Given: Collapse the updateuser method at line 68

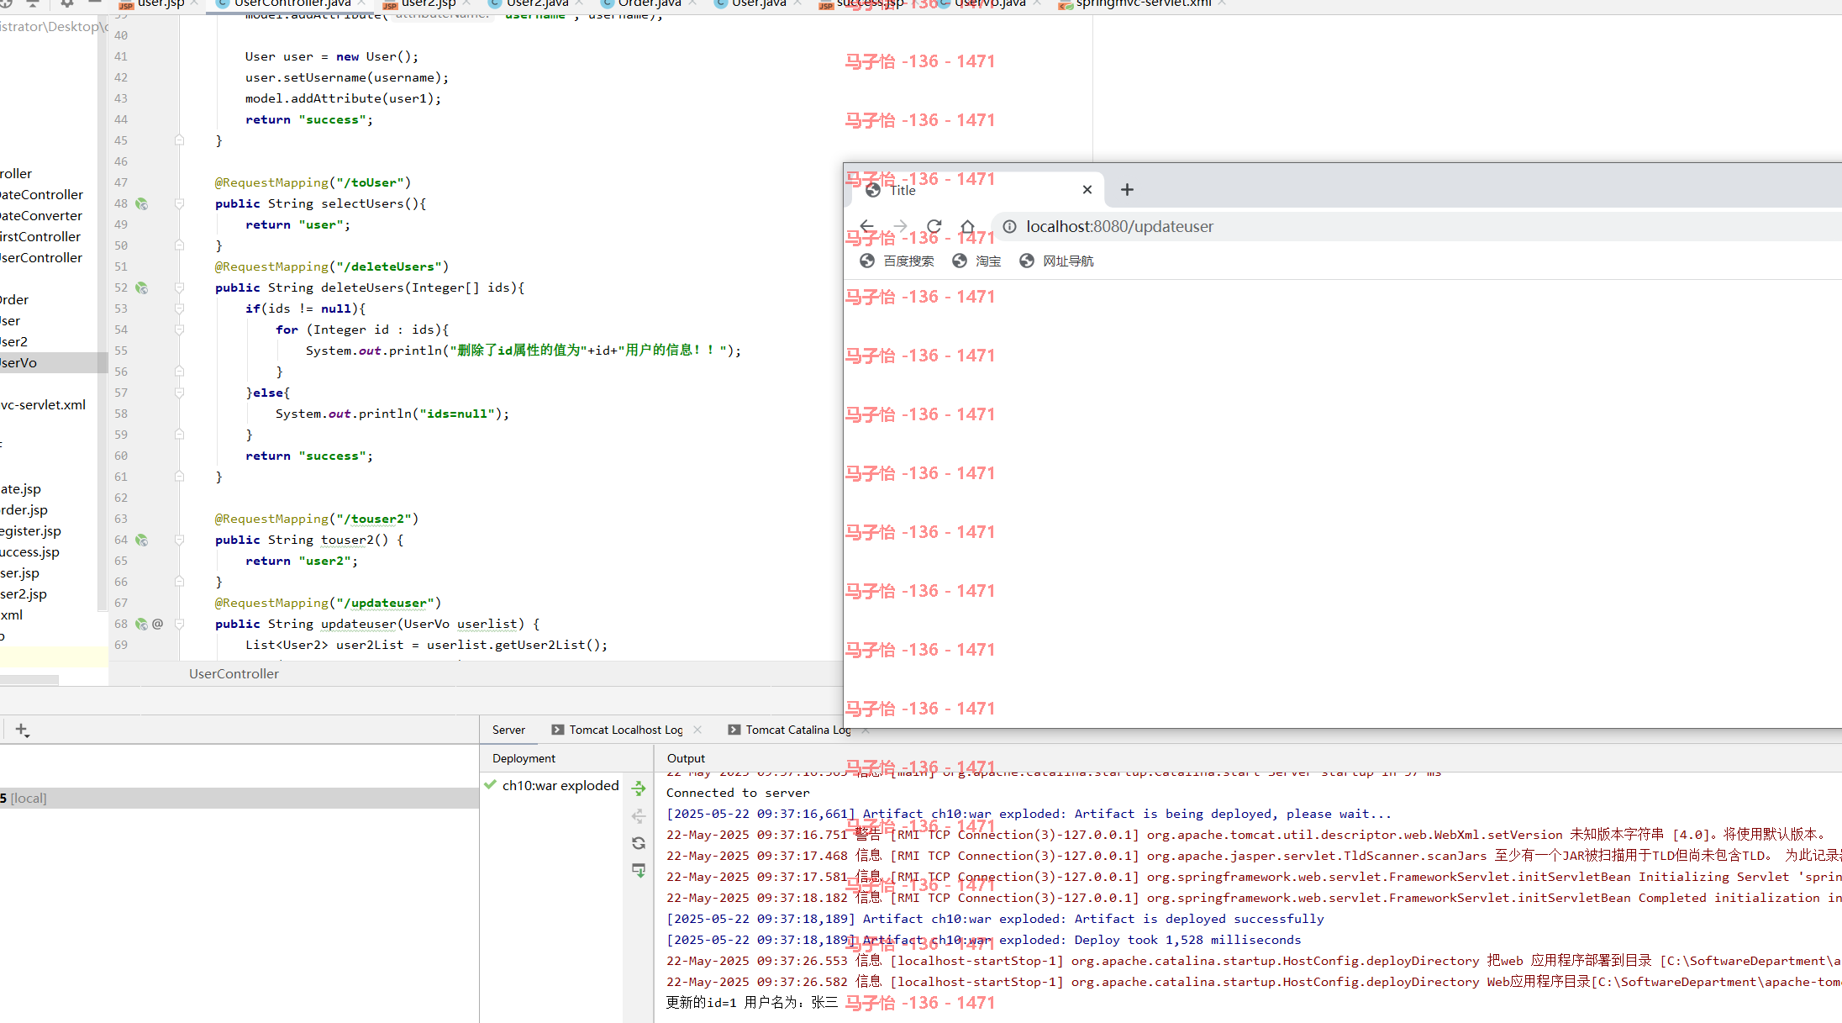Looking at the screenshot, I should tap(179, 624).
